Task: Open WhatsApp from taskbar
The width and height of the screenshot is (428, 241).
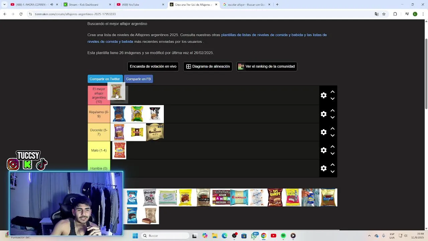Action: pyautogui.click(x=254, y=236)
